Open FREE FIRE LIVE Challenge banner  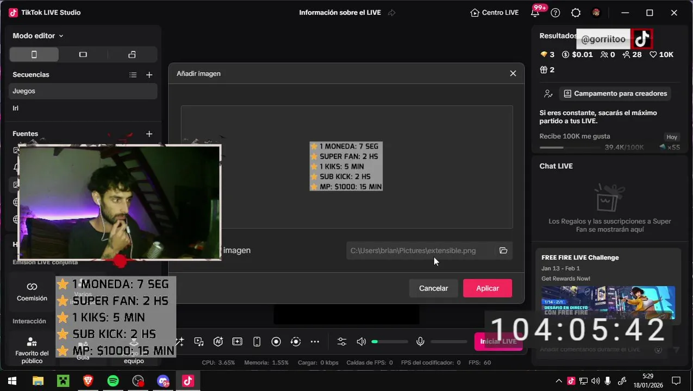(x=608, y=302)
